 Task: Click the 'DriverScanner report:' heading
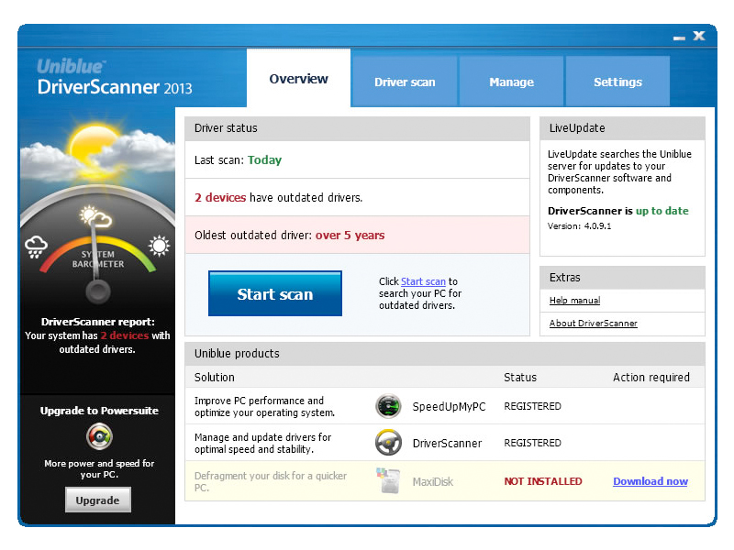pyautogui.click(x=98, y=322)
